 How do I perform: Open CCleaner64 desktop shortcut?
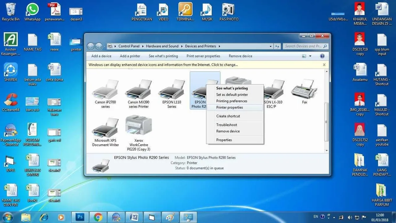click(x=11, y=102)
